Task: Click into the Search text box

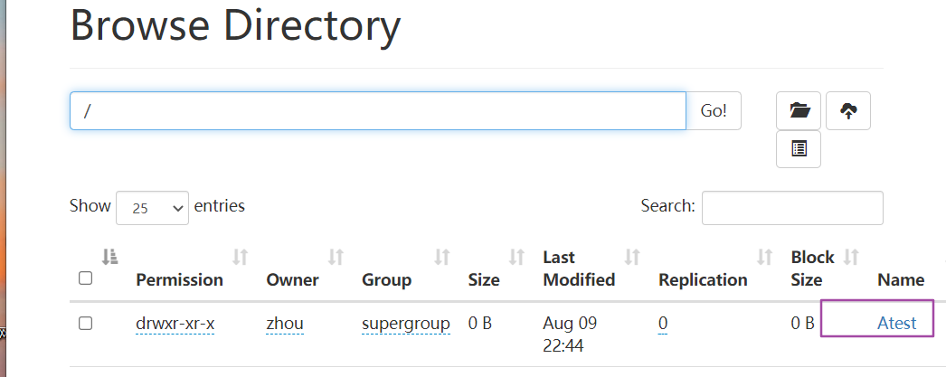Action: 791,207
